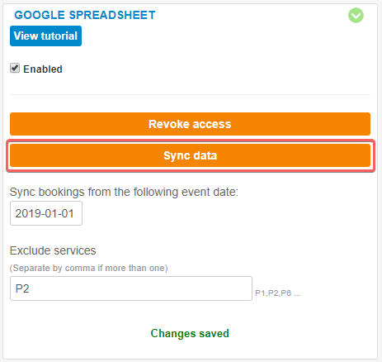Image resolution: width=382 pixels, height=362 pixels.
Task: Click the Enabled label text
Action: point(43,69)
